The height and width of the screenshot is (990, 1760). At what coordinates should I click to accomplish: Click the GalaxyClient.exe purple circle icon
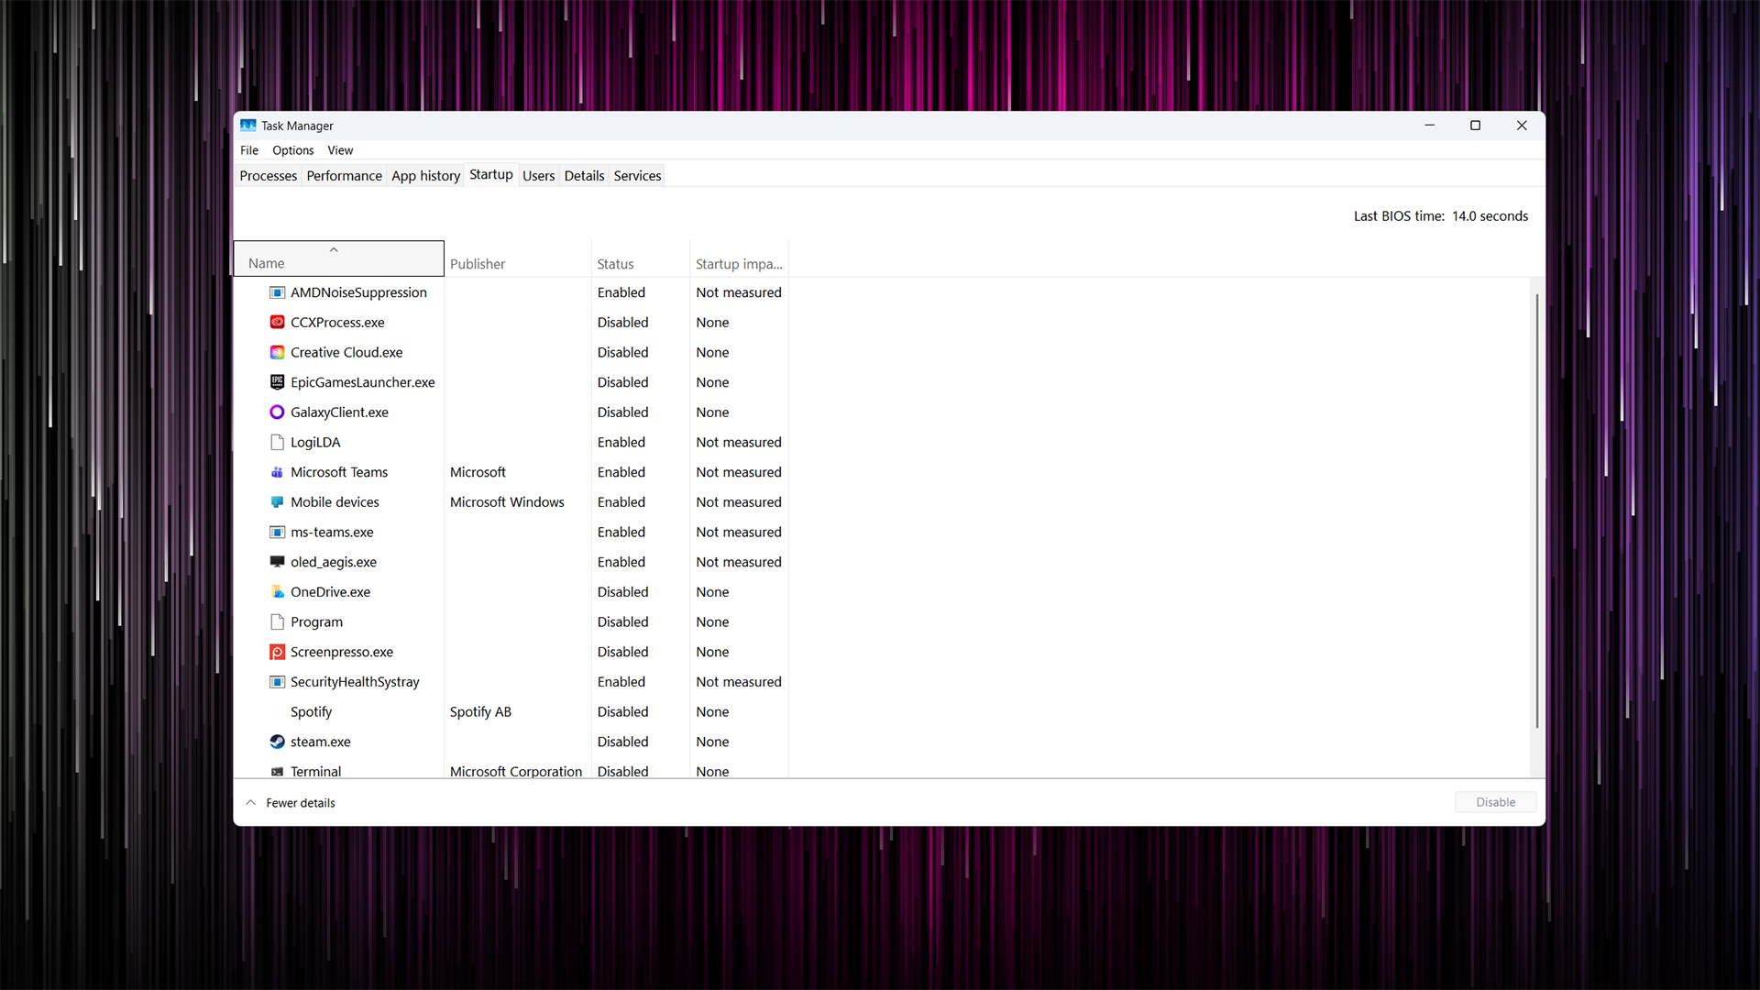[277, 412]
